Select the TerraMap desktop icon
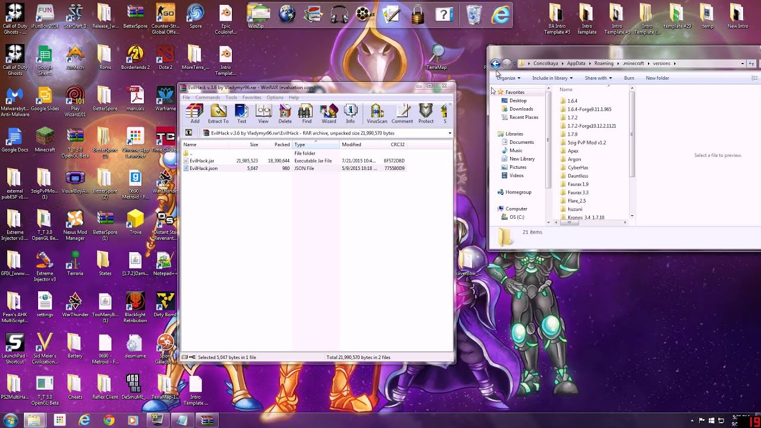The width and height of the screenshot is (761, 428). click(436, 58)
